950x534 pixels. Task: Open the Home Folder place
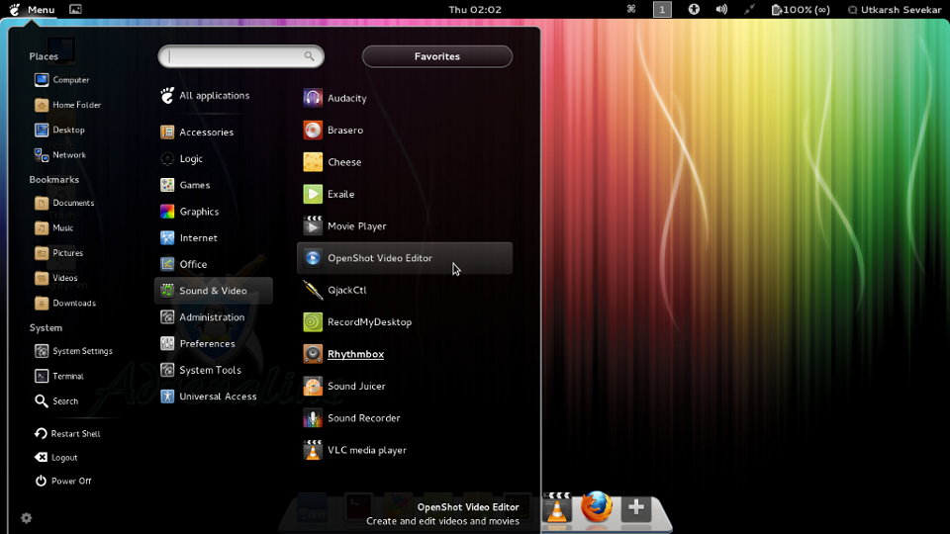point(76,105)
